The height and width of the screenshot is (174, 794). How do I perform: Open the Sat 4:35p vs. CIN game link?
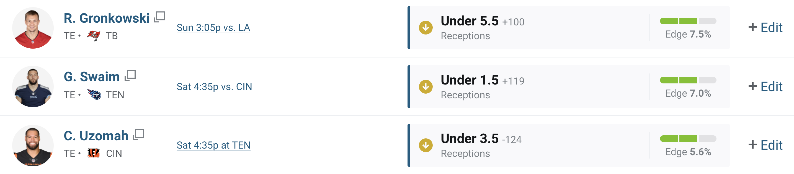(214, 87)
